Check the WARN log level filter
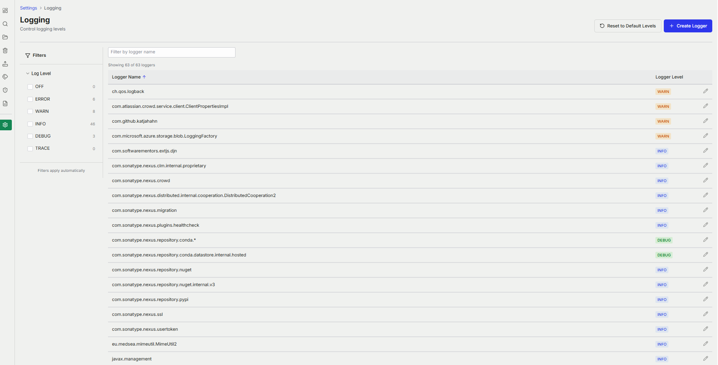Screen dimensions: 718x365 30,112
